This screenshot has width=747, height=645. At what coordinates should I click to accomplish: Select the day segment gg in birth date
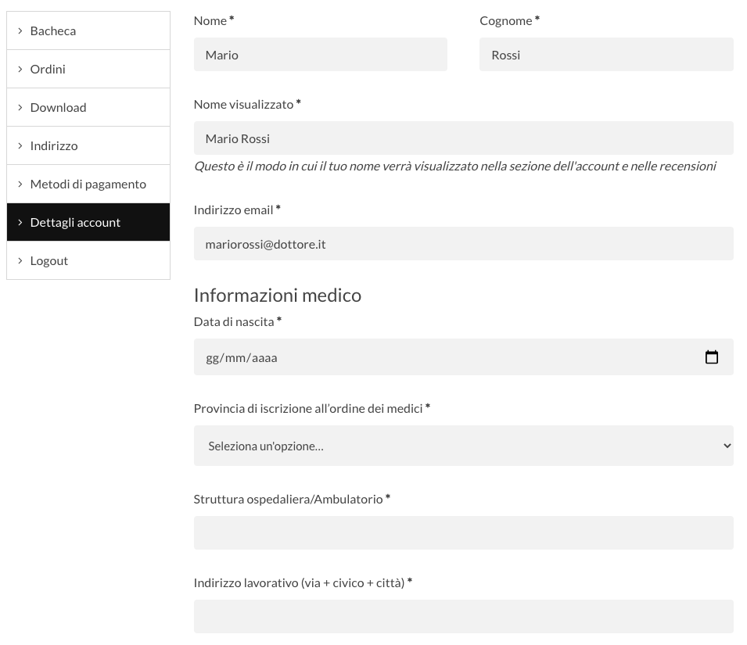pyautogui.click(x=213, y=358)
